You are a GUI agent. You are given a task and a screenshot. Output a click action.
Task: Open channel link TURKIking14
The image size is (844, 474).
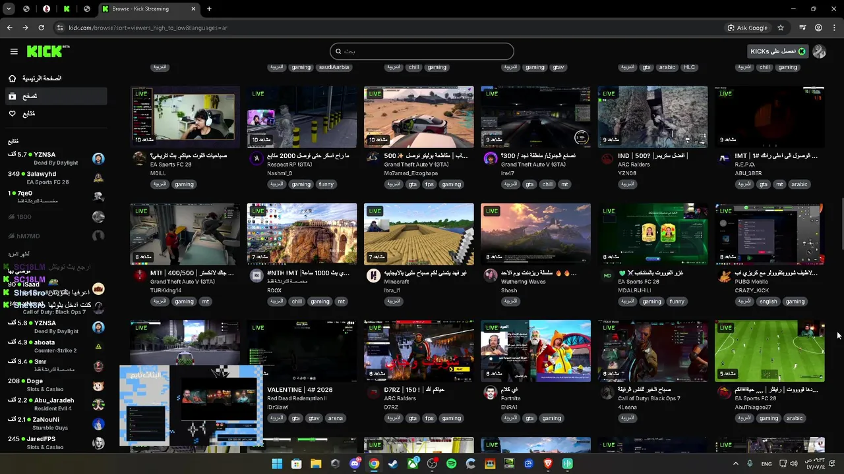click(x=166, y=290)
